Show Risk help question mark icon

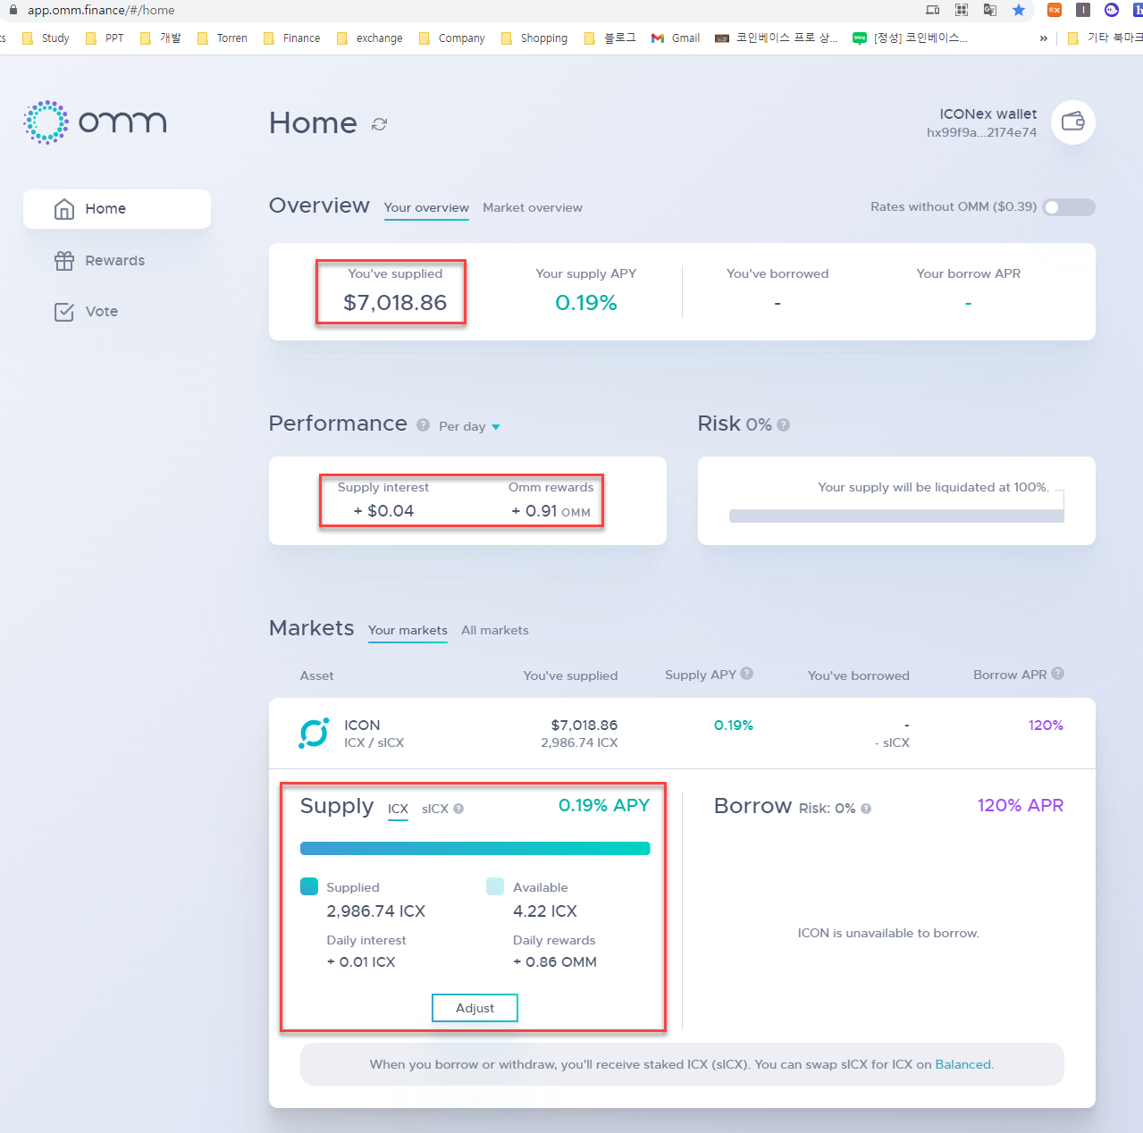784,424
